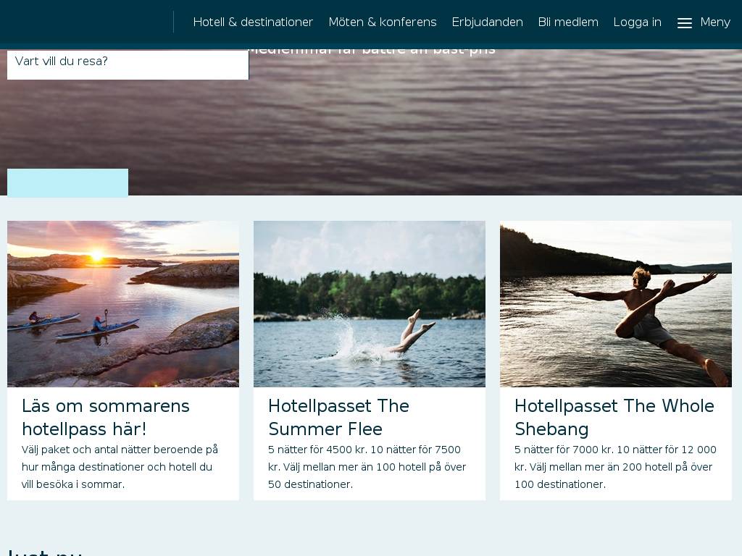Click the Summer Flee price description text
Viewport: 742px width, 556px height.
[367, 467]
